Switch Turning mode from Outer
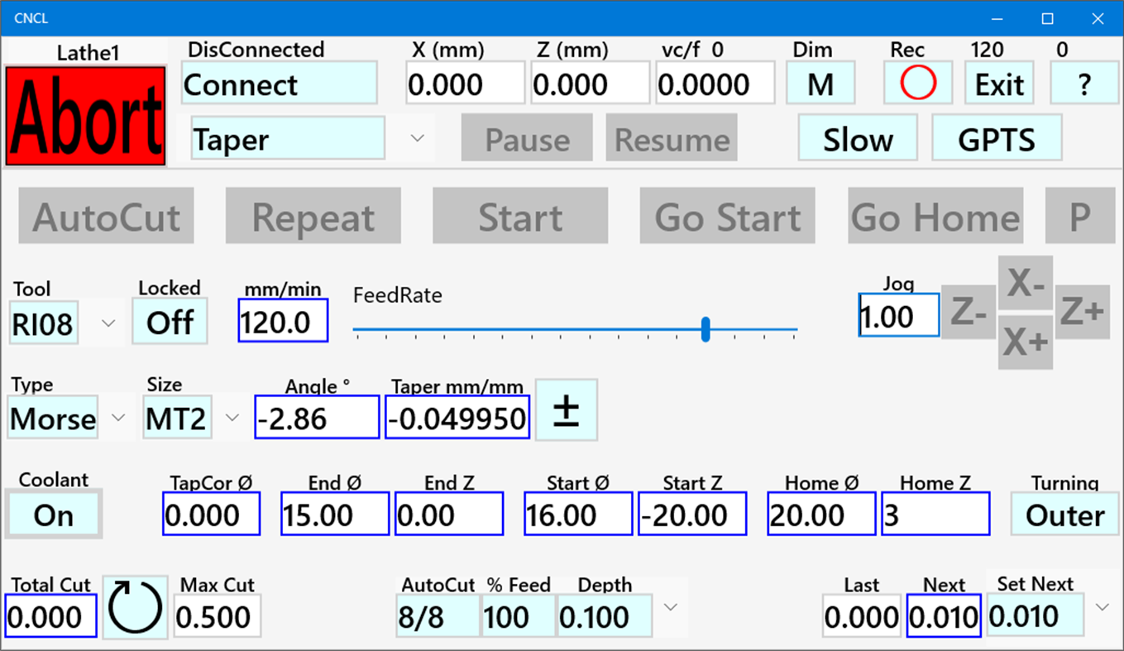The width and height of the screenshot is (1124, 651). 1064,515
